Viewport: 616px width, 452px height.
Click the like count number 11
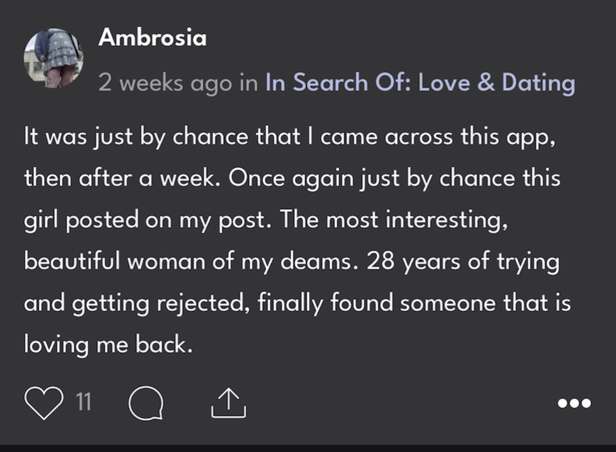click(x=84, y=402)
